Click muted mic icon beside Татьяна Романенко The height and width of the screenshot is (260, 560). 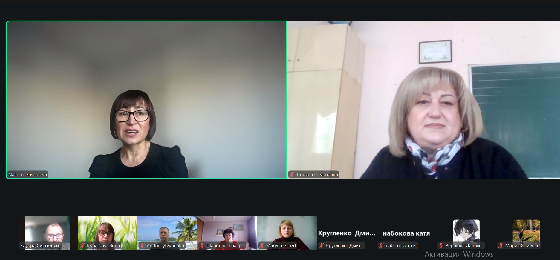[x=292, y=175]
